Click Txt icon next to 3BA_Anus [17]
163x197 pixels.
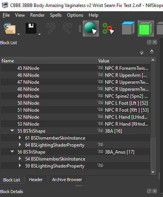click(100, 151)
